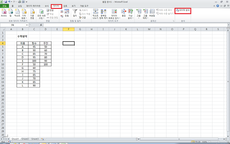The image size is (230, 144).
Task: Expand the formula bar
Action: (x=228, y=25)
